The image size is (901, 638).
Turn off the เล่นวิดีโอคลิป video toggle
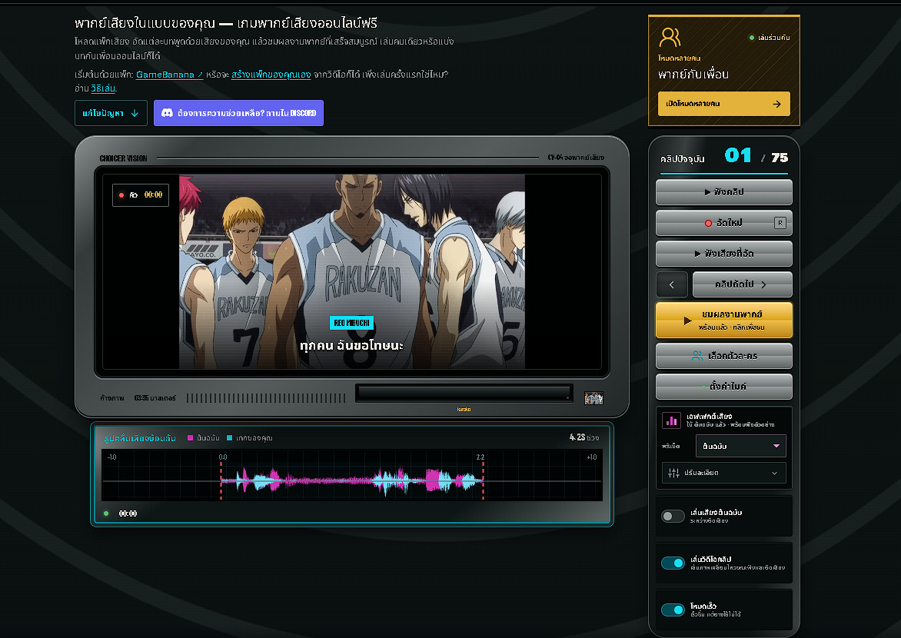tap(673, 563)
